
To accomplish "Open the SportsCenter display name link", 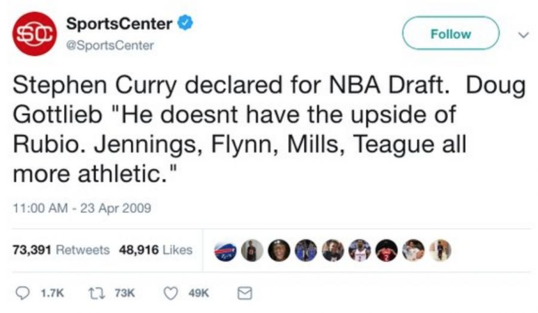I will pos(120,24).
